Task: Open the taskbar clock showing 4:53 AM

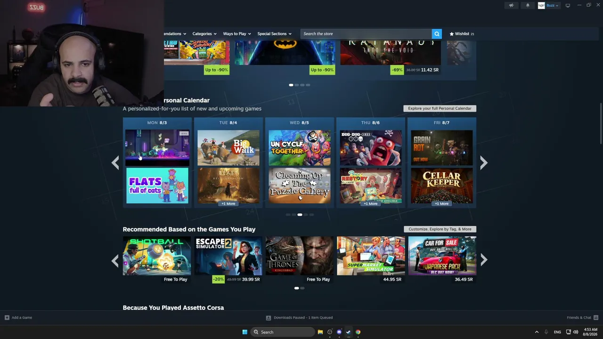Action: click(x=590, y=332)
